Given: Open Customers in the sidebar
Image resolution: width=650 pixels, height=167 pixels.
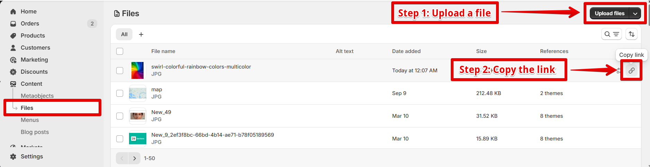Looking at the screenshot, I should (35, 48).
